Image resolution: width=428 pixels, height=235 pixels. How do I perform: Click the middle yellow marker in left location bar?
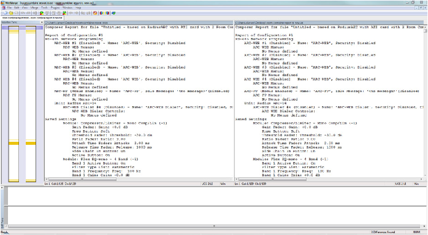[13, 142]
